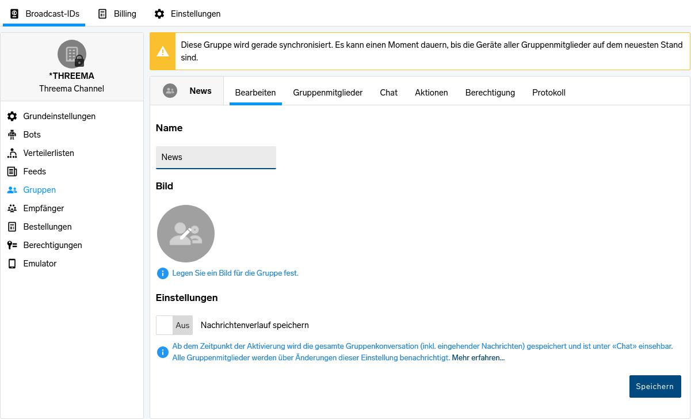Image resolution: width=691 pixels, height=419 pixels.
Task: Open the Chat tab
Action: (388, 93)
